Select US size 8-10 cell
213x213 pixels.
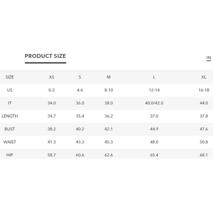[x=109, y=90]
